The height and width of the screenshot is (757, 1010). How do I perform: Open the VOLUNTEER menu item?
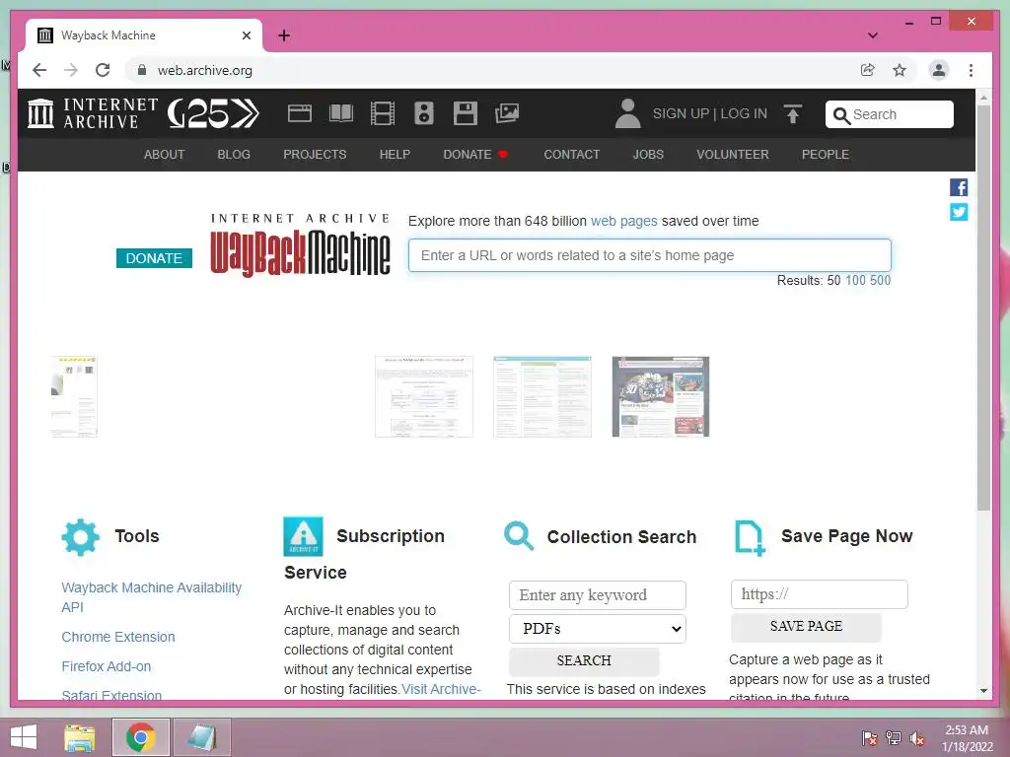pyautogui.click(x=733, y=155)
